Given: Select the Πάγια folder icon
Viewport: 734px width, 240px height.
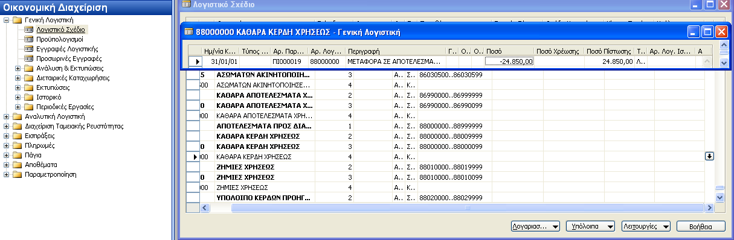Looking at the screenshot, I should [17, 155].
